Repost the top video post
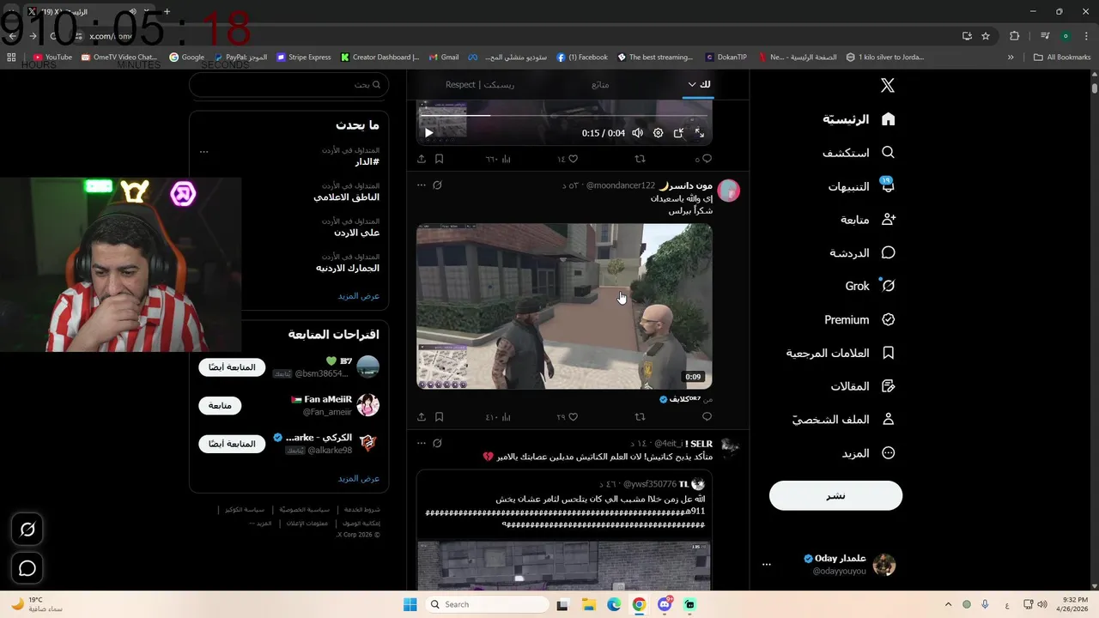The image size is (1099, 618). pos(640,159)
